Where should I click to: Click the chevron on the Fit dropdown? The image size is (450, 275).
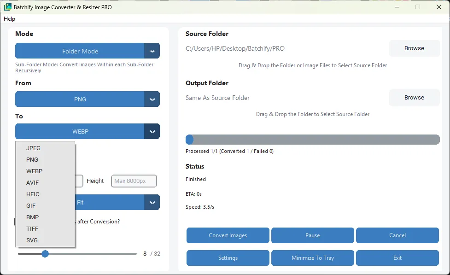152,202
